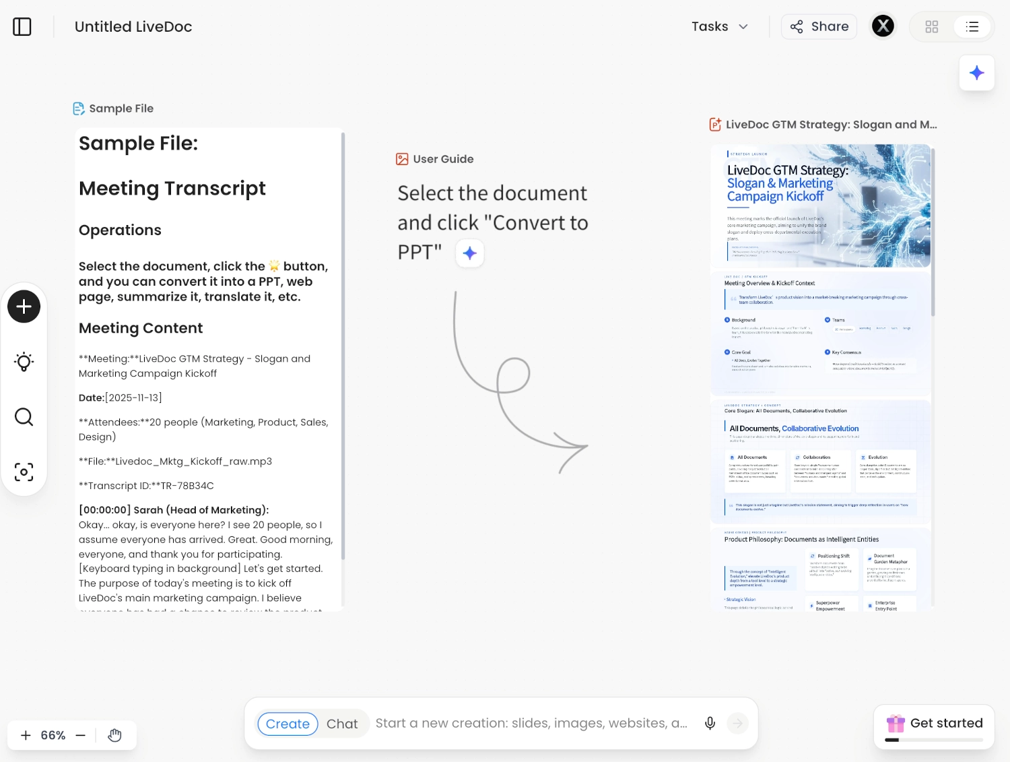Switch to grid view layout
The height and width of the screenshot is (762, 1010).
coord(932,27)
